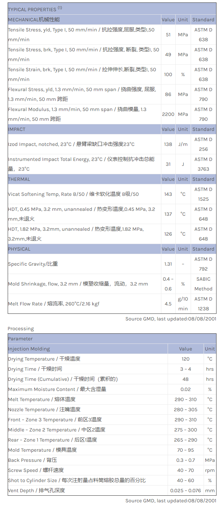This screenshot has height=510, width=220.
Task: Select the THERMAL section header
Action: point(19,179)
